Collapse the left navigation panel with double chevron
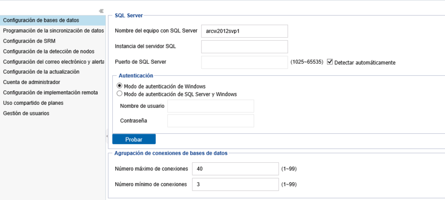This screenshot has height=200, width=445. pyautogui.click(x=101, y=11)
